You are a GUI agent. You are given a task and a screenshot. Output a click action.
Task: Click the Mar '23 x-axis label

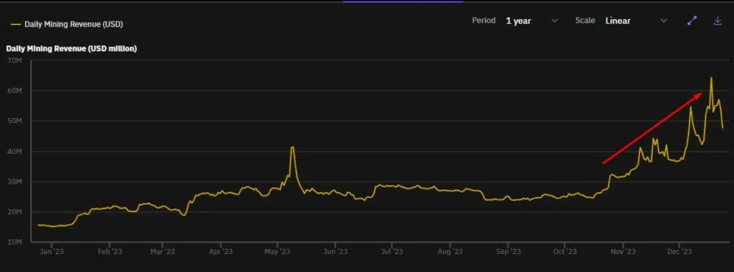tap(162, 252)
